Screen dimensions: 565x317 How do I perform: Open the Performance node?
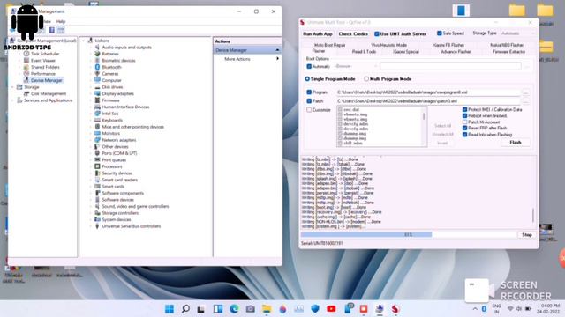(x=43, y=73)
